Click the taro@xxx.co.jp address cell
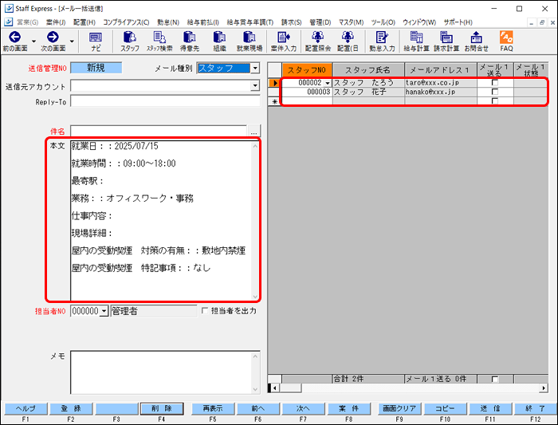558x425 pixels. point(441,83)
